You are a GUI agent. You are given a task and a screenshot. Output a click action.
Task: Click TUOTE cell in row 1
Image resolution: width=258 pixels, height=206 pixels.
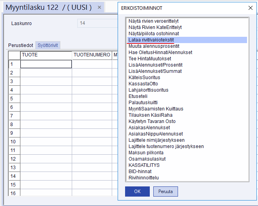[x=46, y=64]
